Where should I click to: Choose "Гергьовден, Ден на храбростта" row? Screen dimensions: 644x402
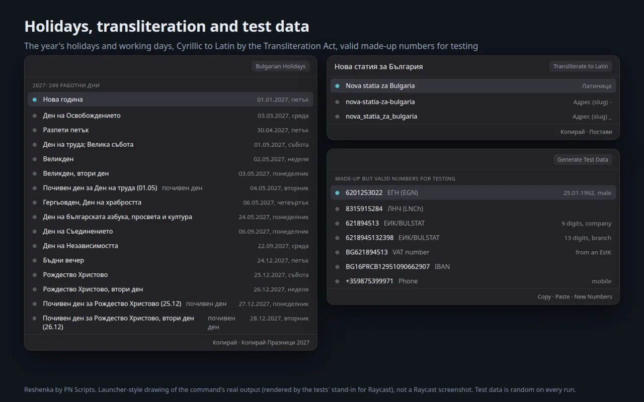(171, 203)
